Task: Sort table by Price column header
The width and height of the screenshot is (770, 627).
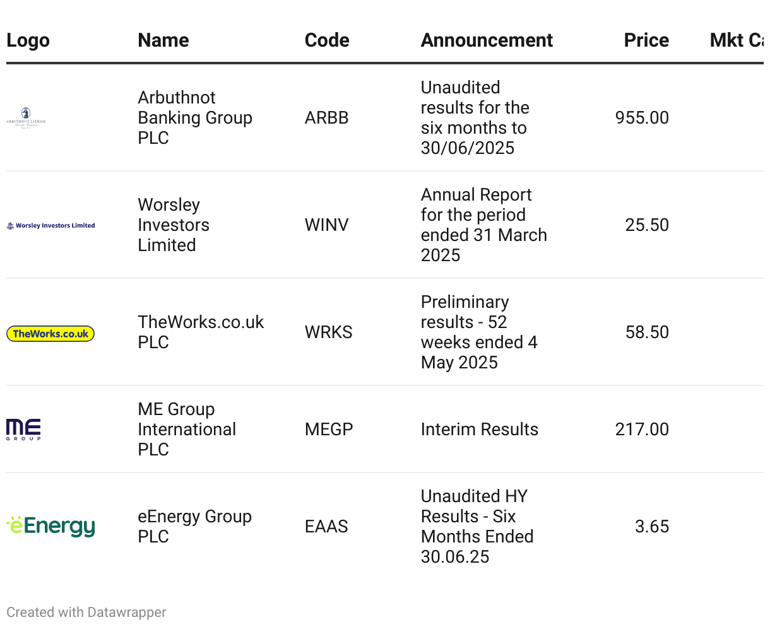Action: [x=646, y=40]
